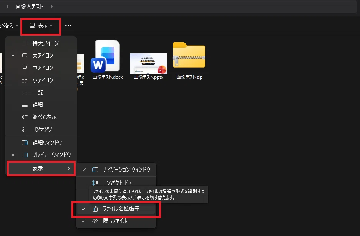
Task: Click the tiles glyph beside 並べて表示
Action: click(25, 117)
